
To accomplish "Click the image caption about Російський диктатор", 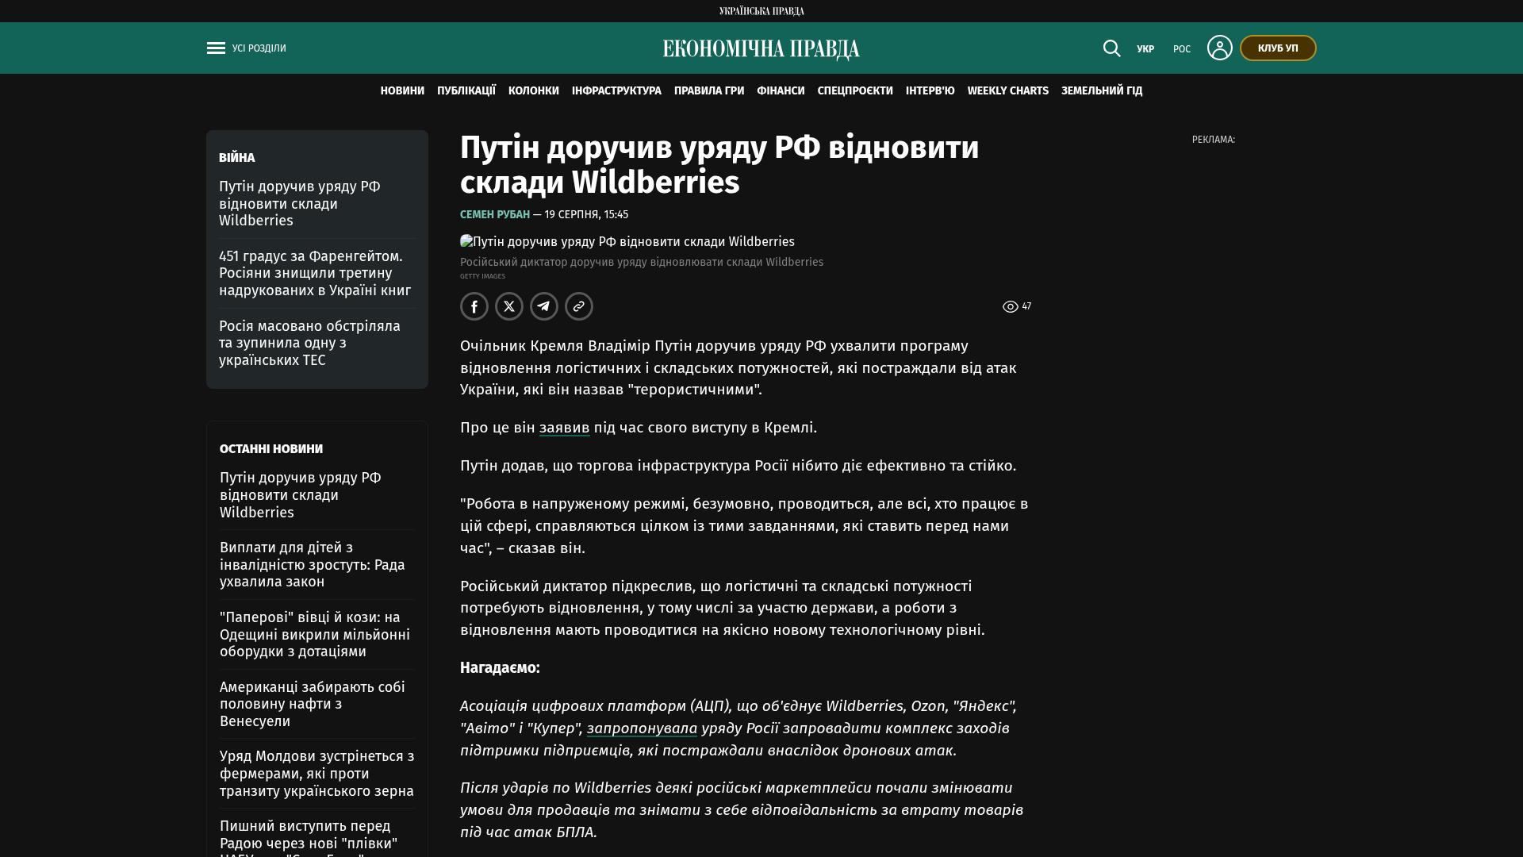I will tap(642, 263).
